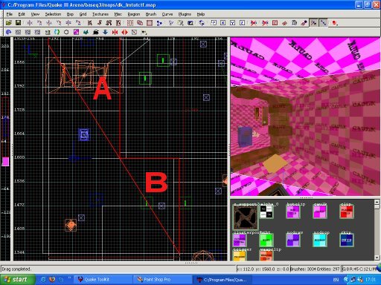Put caps on the current patch

tap(304, 23)
